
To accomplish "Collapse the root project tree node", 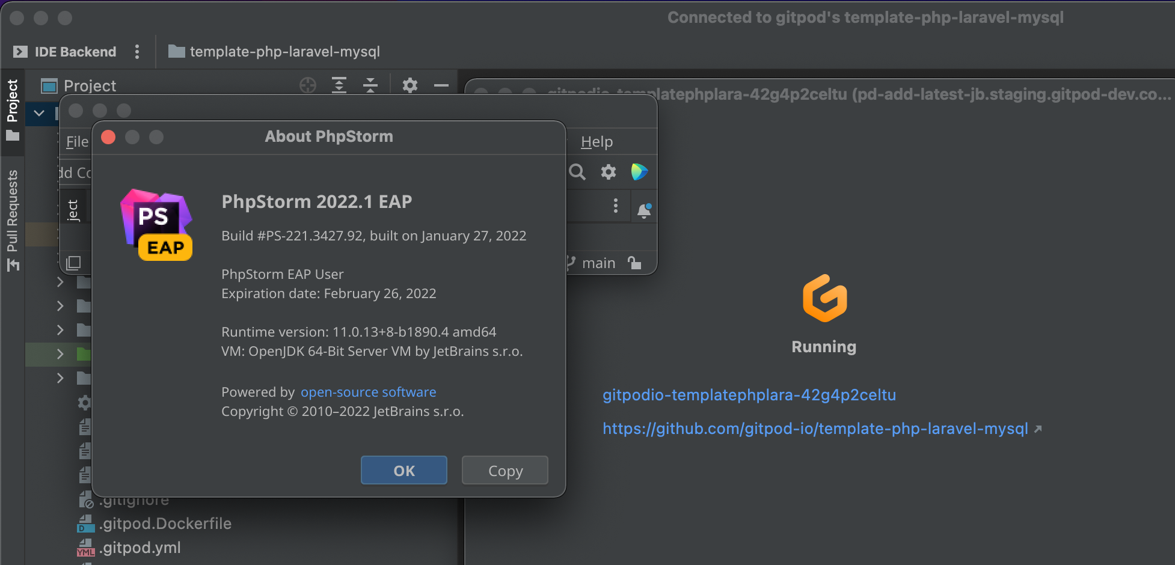I will (39, 113).
